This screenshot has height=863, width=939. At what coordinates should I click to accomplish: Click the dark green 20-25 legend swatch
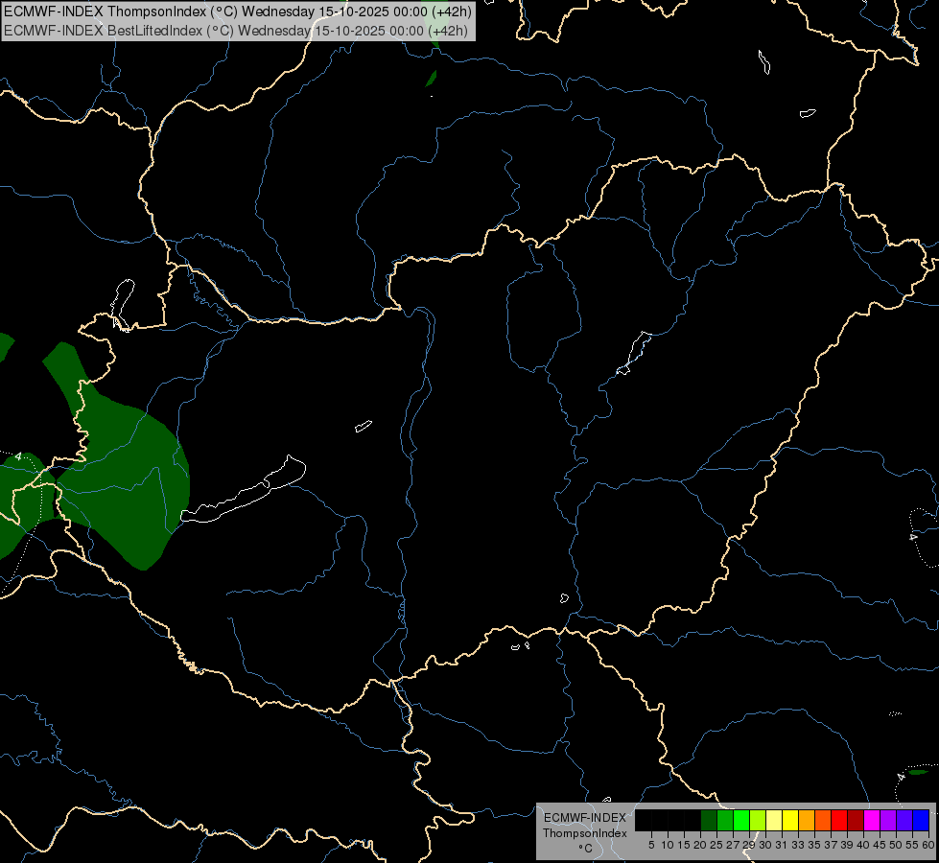pyautogui.click(x=709, y=821)
